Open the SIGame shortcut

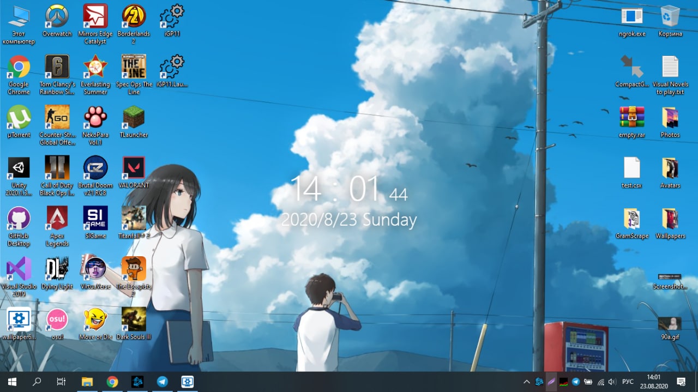pos(95,222)
